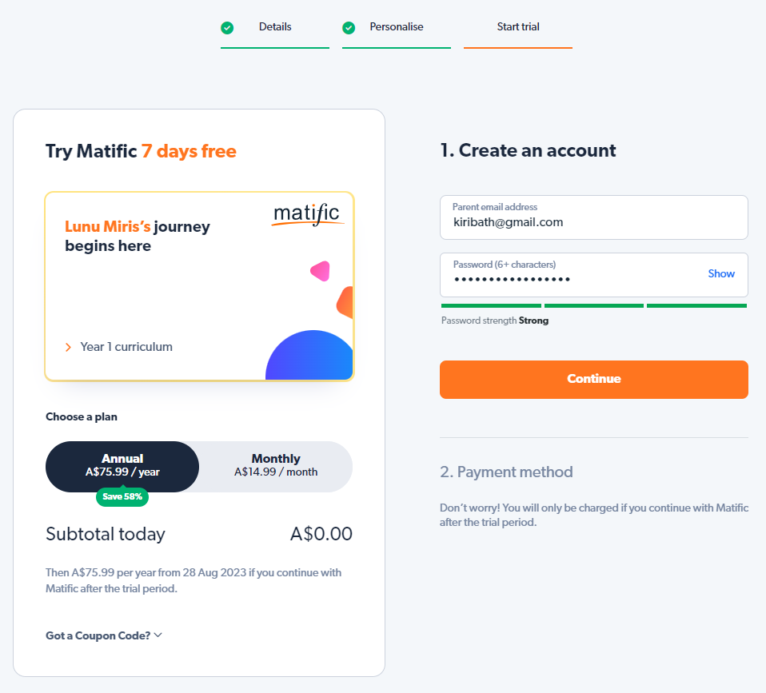766x693 pixels.
Task: Click the orange shape at card edge
Action: [x=345, y=303]
